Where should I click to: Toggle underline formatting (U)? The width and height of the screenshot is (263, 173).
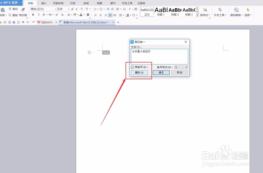click(44, 15)
